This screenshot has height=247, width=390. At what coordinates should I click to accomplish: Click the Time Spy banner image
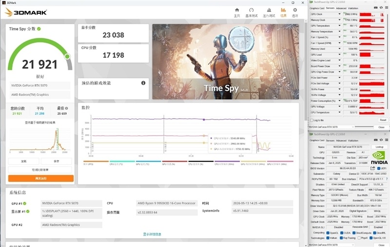pos(226,62)
